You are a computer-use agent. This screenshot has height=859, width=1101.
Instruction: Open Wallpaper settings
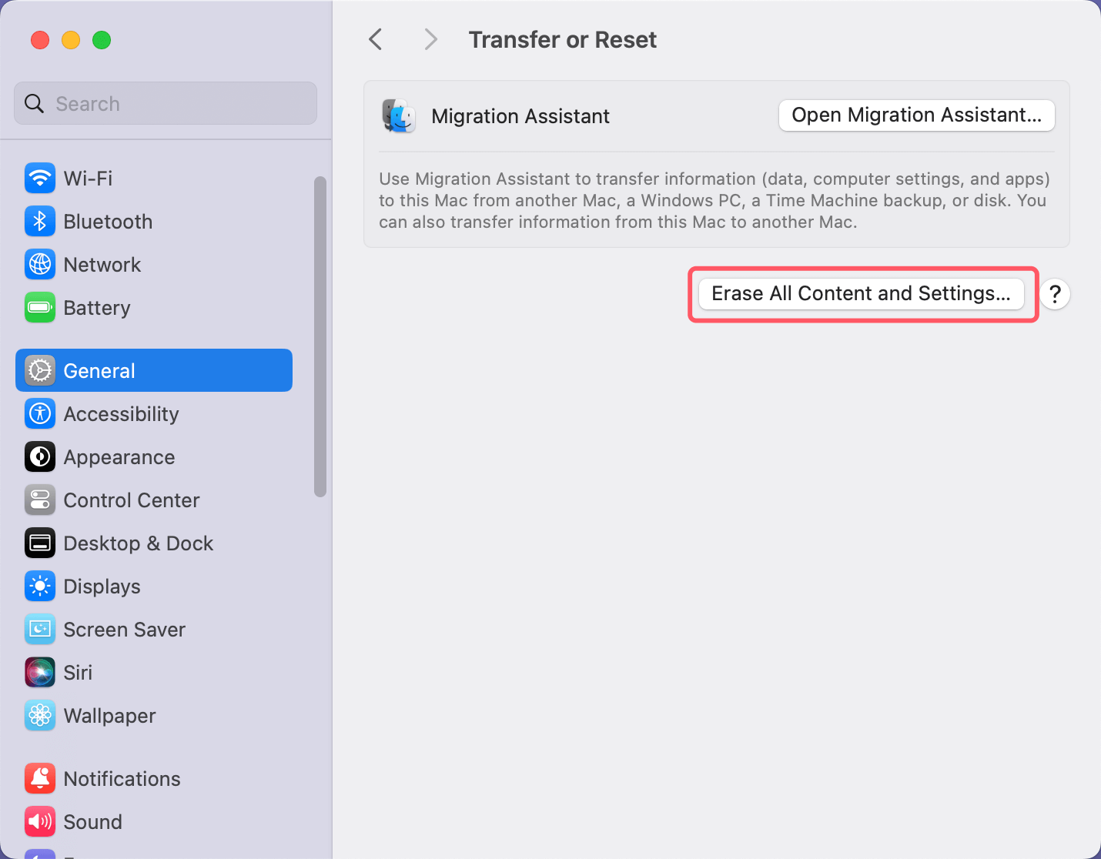[109, 715]
